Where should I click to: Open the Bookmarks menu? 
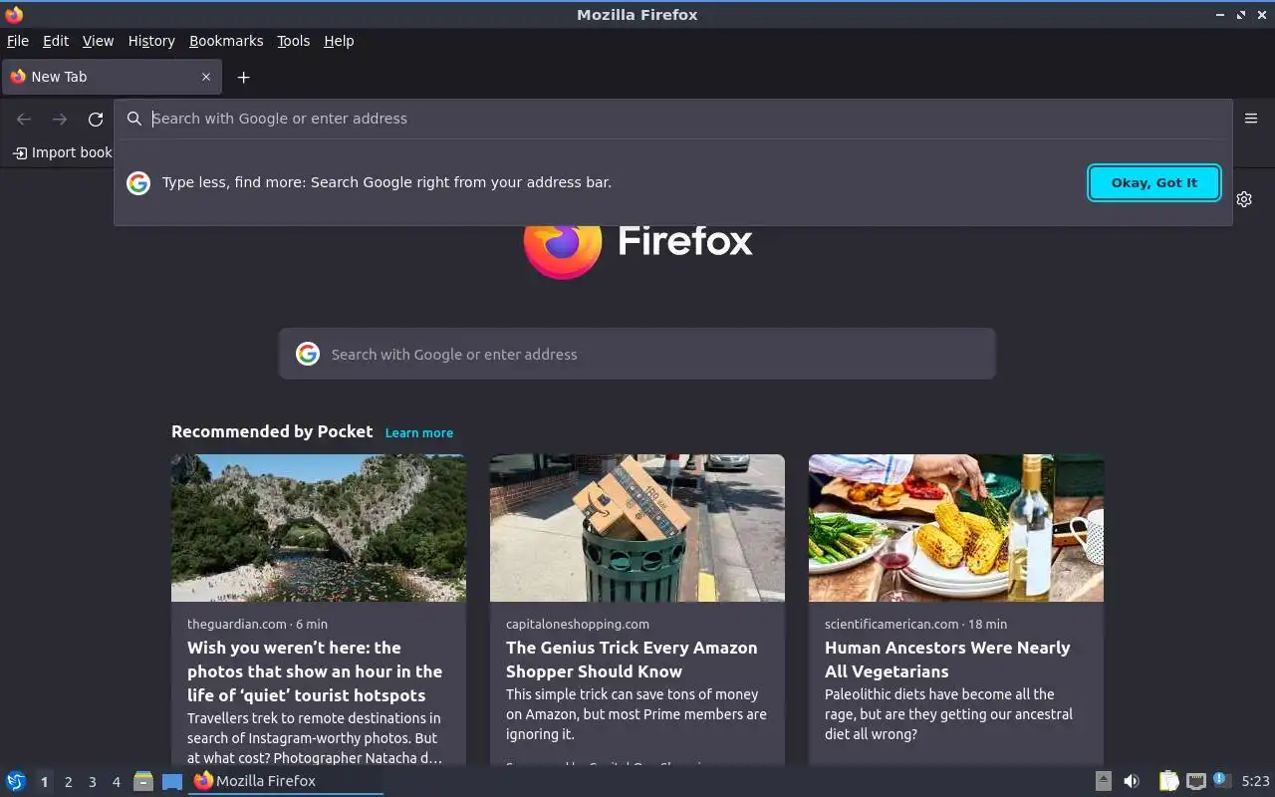coord(226,41)
